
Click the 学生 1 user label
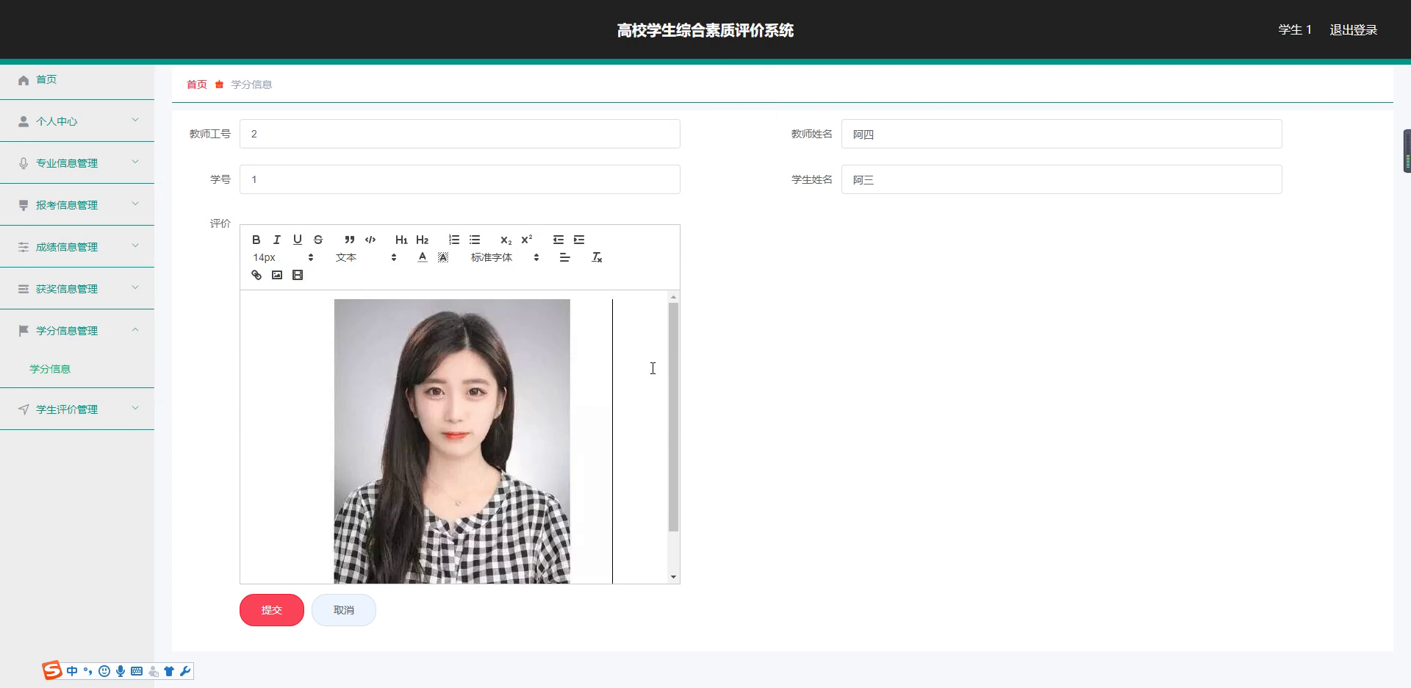1295,30
